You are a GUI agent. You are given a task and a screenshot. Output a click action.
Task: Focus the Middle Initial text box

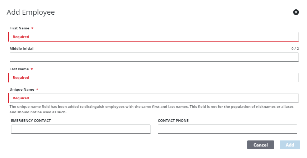pyautogui.click(x=154, y=57)
